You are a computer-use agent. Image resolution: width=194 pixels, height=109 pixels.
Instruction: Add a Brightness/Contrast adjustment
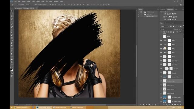[x=165, y=14]
